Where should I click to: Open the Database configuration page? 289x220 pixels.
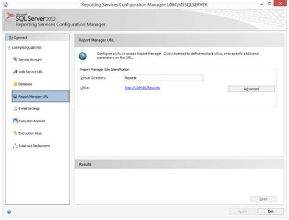pyautogui.click(x=25, y=84)
